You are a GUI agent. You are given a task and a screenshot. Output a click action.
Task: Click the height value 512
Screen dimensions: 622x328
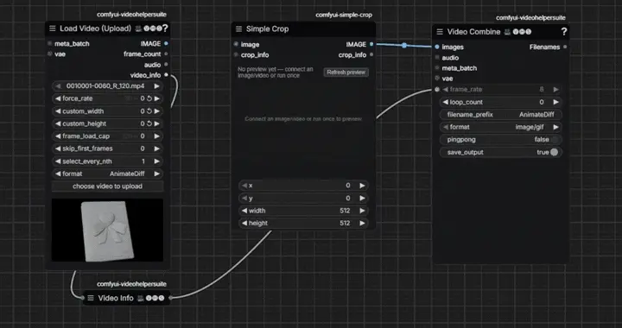click(x=345, y=223)
